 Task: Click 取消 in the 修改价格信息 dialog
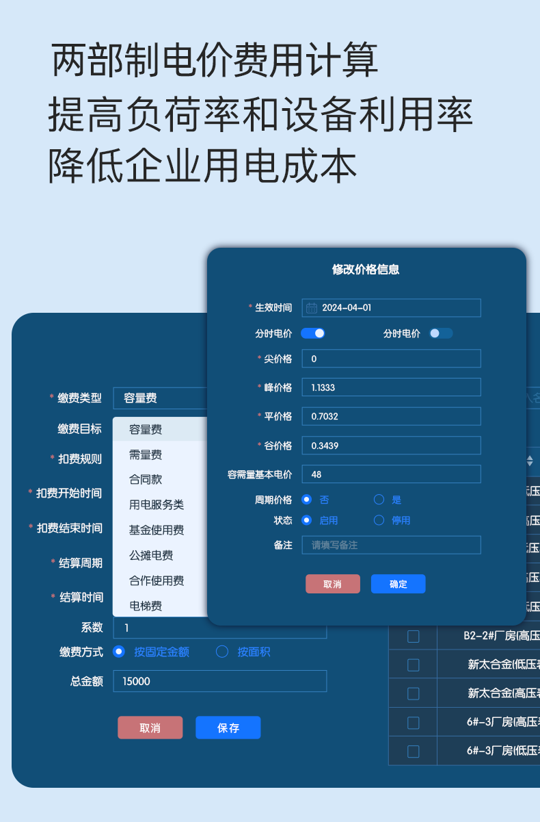(x=332, y=584)
